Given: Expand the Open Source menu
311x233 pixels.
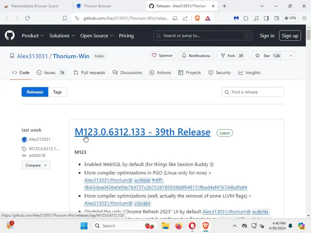Looking at the screenshot, I should [97, 36].
